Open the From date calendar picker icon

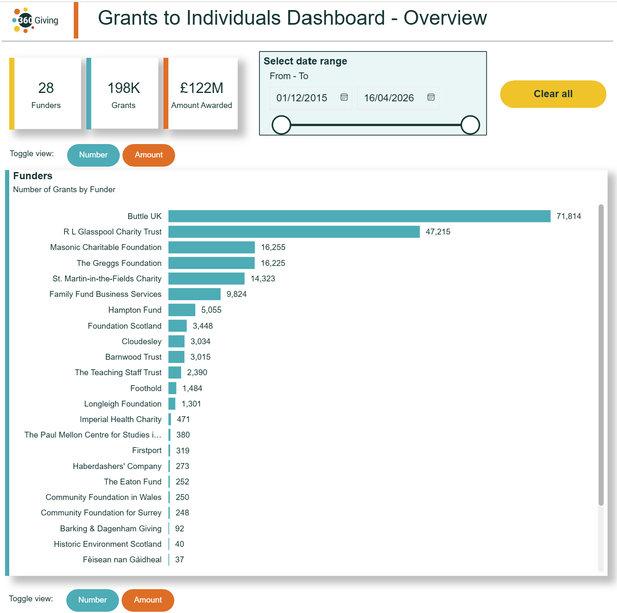click(x=344, y=97)
